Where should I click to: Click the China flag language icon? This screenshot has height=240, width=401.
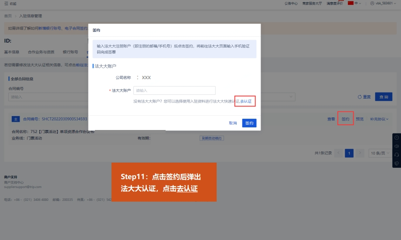point(350,3)
